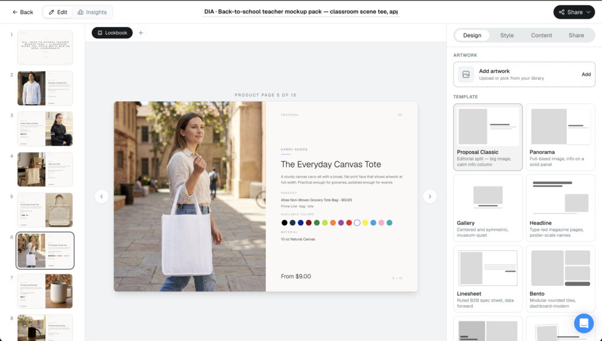Choose the Linesheet template
Screen dimensions: 602x341
487,279
